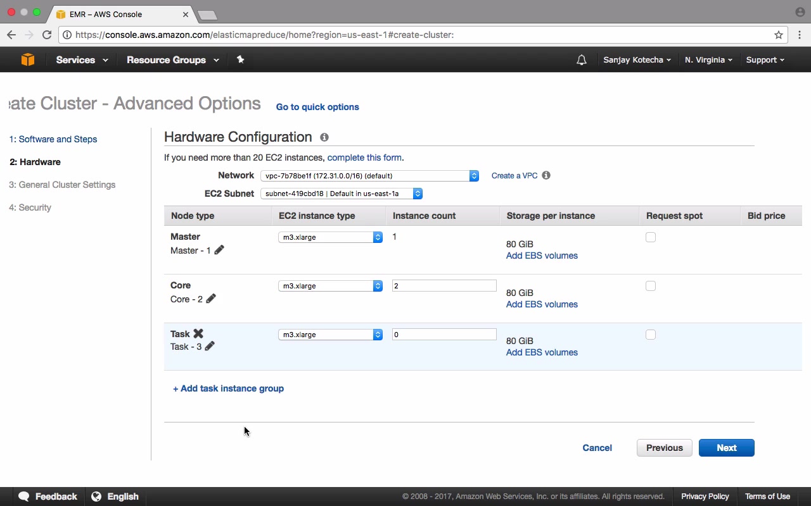Open the notifications bell
Viewport: 811px width, 506px height.
tap(581, 60)
